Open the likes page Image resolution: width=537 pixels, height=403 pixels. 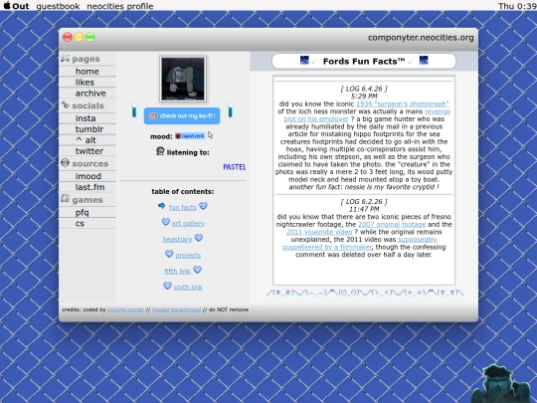pos(85,83)
